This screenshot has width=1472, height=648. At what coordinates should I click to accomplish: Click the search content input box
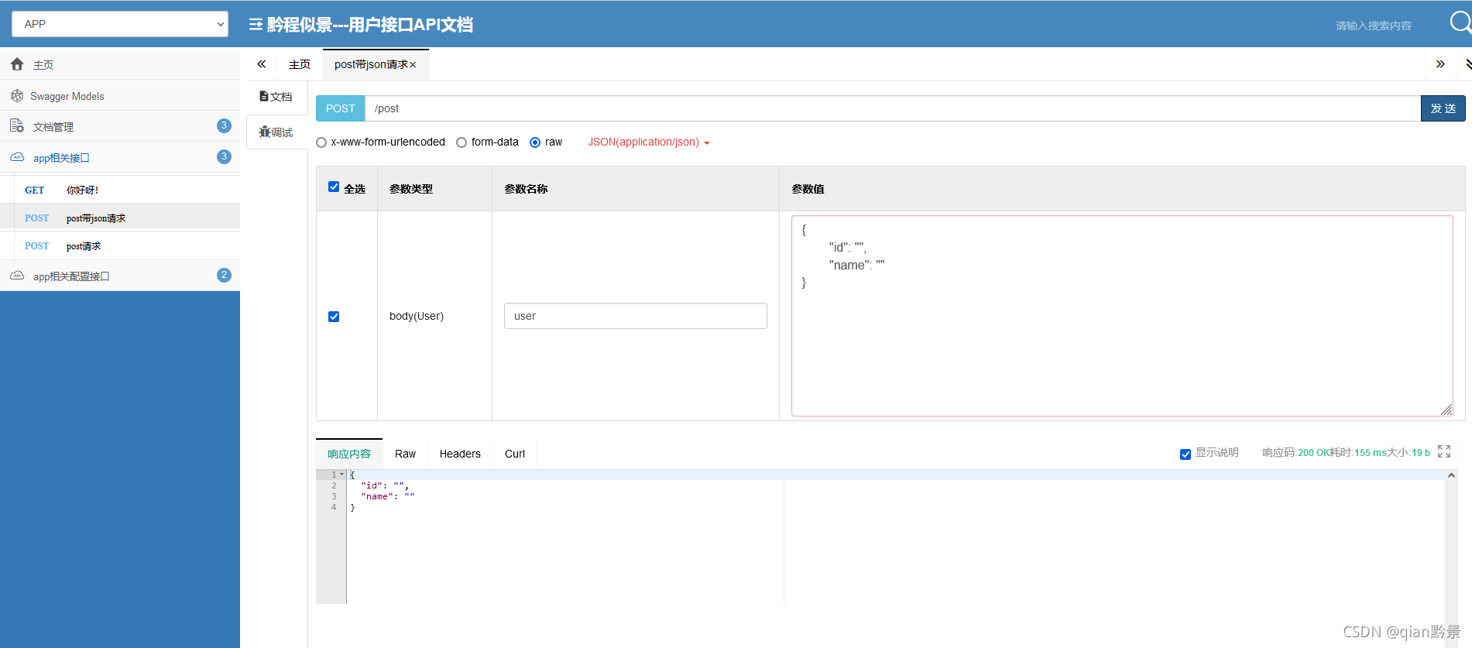point(1373,26)
